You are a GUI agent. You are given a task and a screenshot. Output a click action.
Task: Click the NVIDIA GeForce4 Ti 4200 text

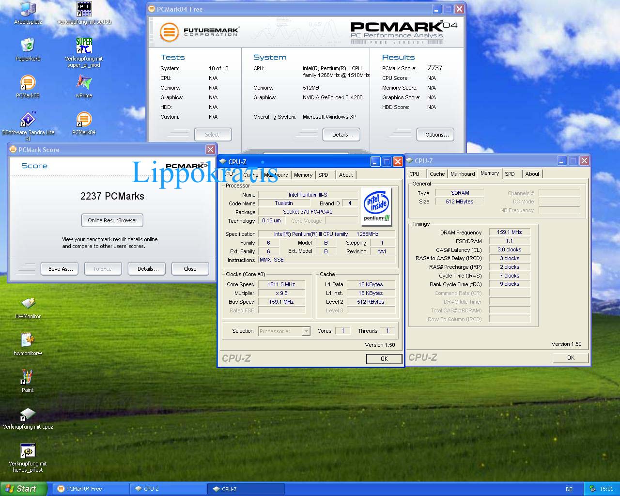click(x=332, y=97)
